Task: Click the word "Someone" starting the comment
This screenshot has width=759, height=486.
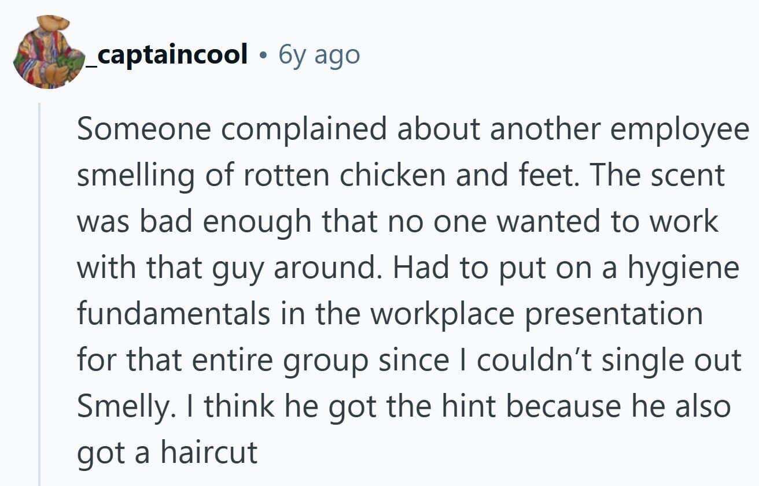Action: pyautogui.click(x=145, y=129)
